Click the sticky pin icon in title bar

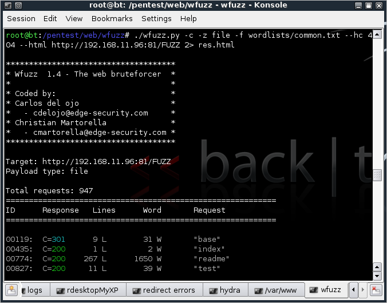tap(18, 5)
